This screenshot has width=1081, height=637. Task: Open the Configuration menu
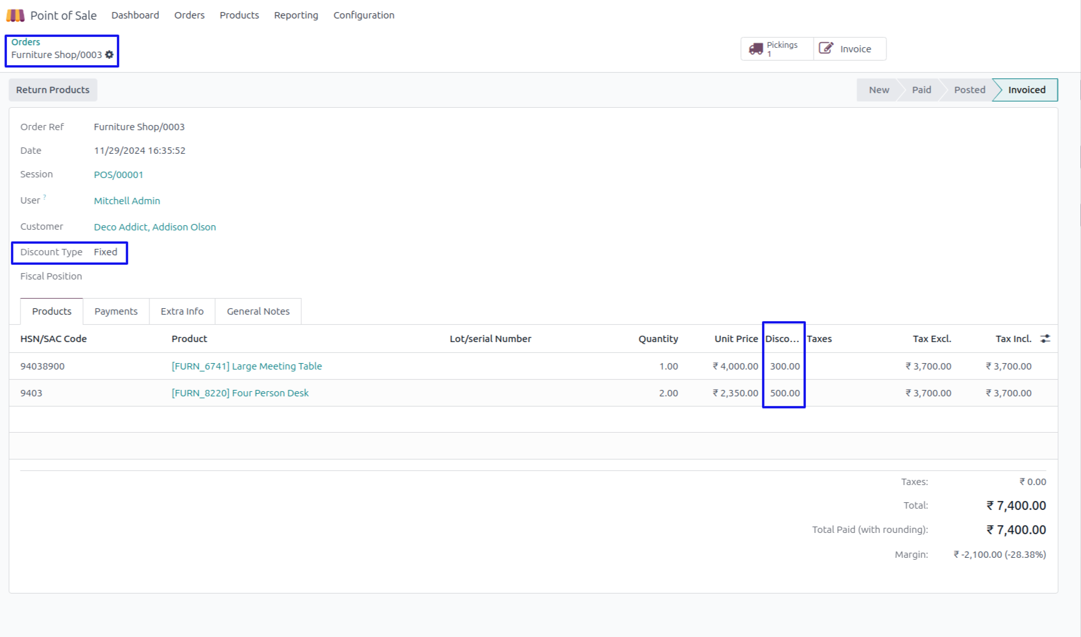[364, 15]
